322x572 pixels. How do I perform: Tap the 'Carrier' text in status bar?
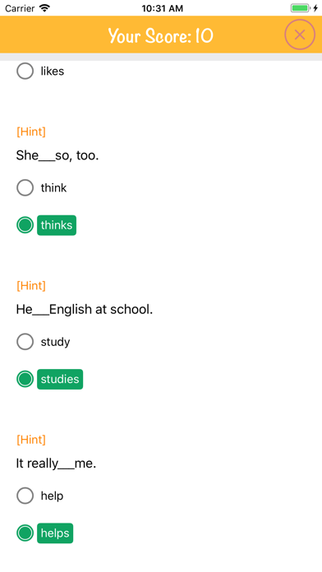point(20,8)
